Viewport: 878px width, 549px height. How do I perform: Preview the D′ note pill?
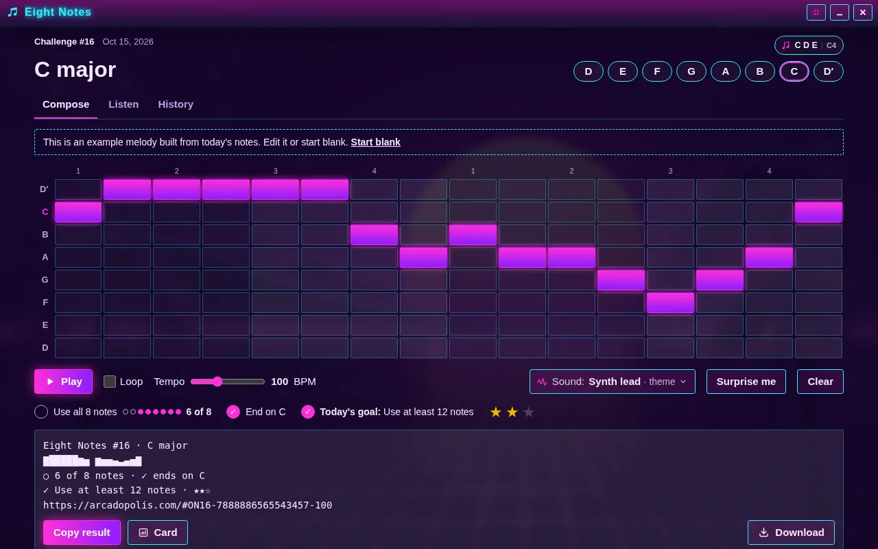(829, 71)
